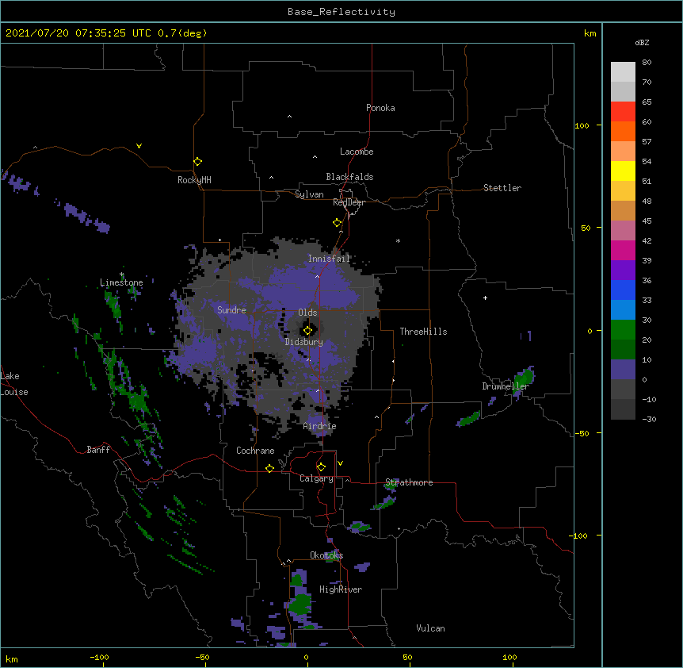
Task: Select the Didsbury town label
Action: point(304,342)
